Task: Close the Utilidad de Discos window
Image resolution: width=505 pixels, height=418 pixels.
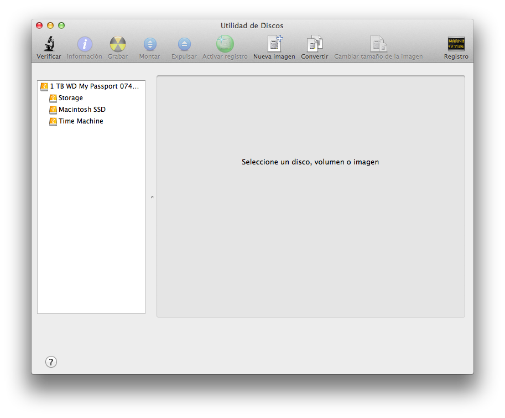Action: pos(39,25)
